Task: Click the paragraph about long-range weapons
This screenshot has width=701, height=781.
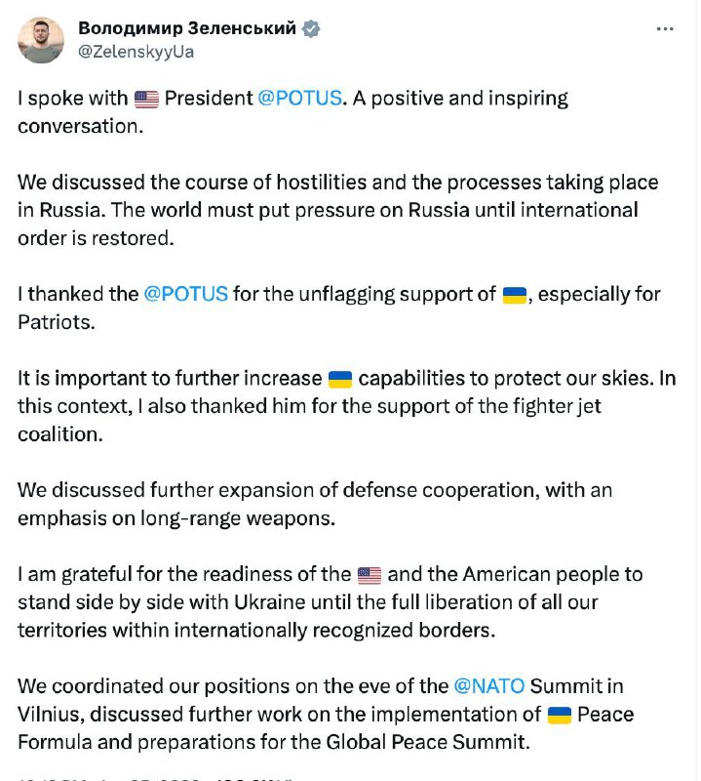Action: click(x=314, y=505)
